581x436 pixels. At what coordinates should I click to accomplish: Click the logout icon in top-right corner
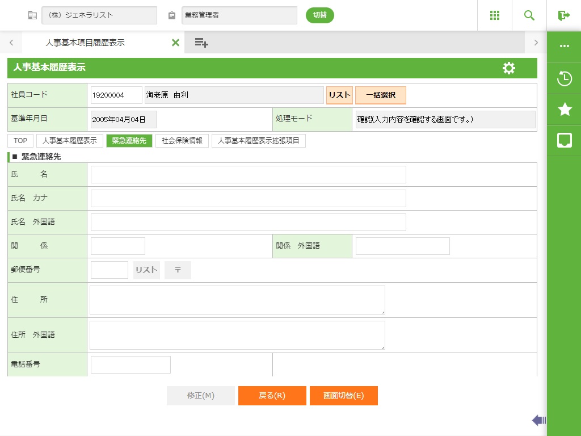click(x=563, y=15)
